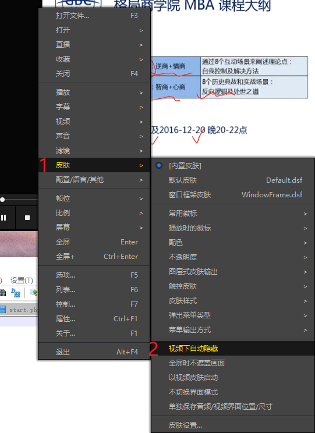Expand the 收藏 submenu
The height and width of the screenshot is (433, 315).
pos(94,59)
